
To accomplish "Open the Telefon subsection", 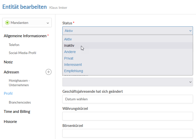I will tap(14, 45).
